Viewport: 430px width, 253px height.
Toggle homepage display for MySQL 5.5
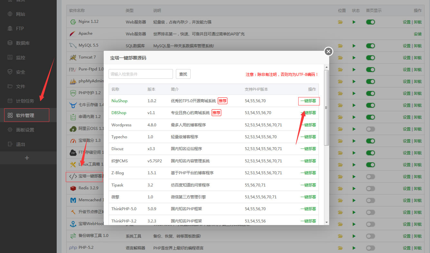(x=371, y=46)
